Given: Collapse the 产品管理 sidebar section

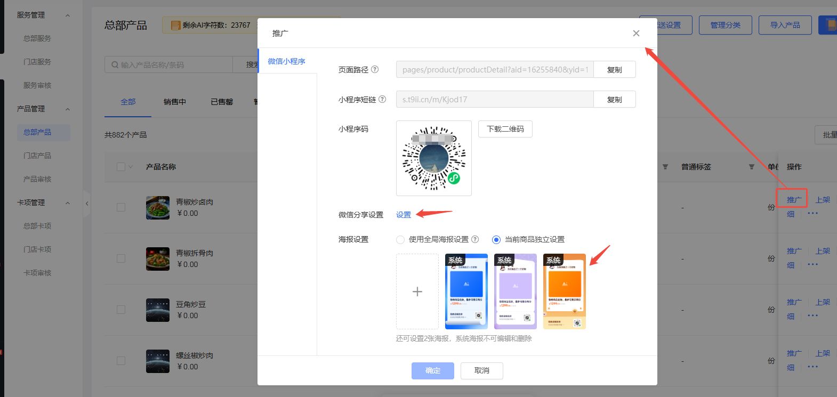Looking at the screenshot, I should coord(68,109).
